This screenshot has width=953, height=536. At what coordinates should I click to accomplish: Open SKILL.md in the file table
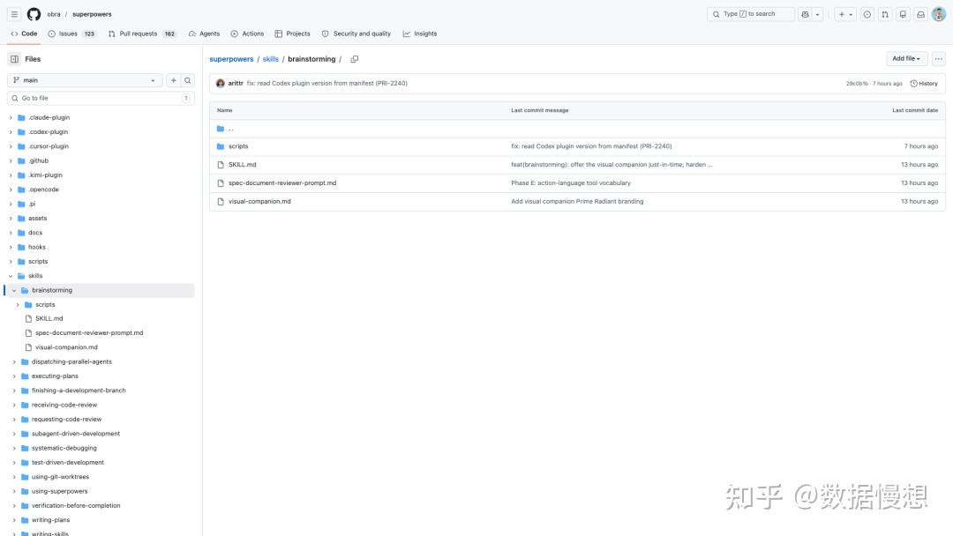(x=242, y=165)
